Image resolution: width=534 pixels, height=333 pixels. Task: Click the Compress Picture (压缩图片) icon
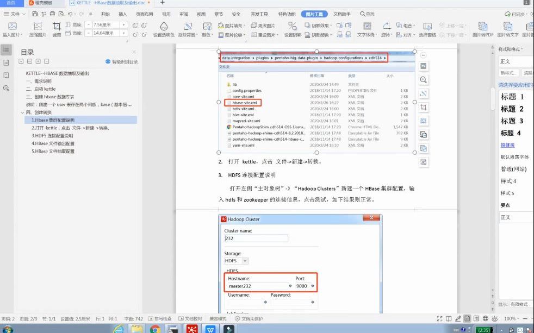(38, 26)
